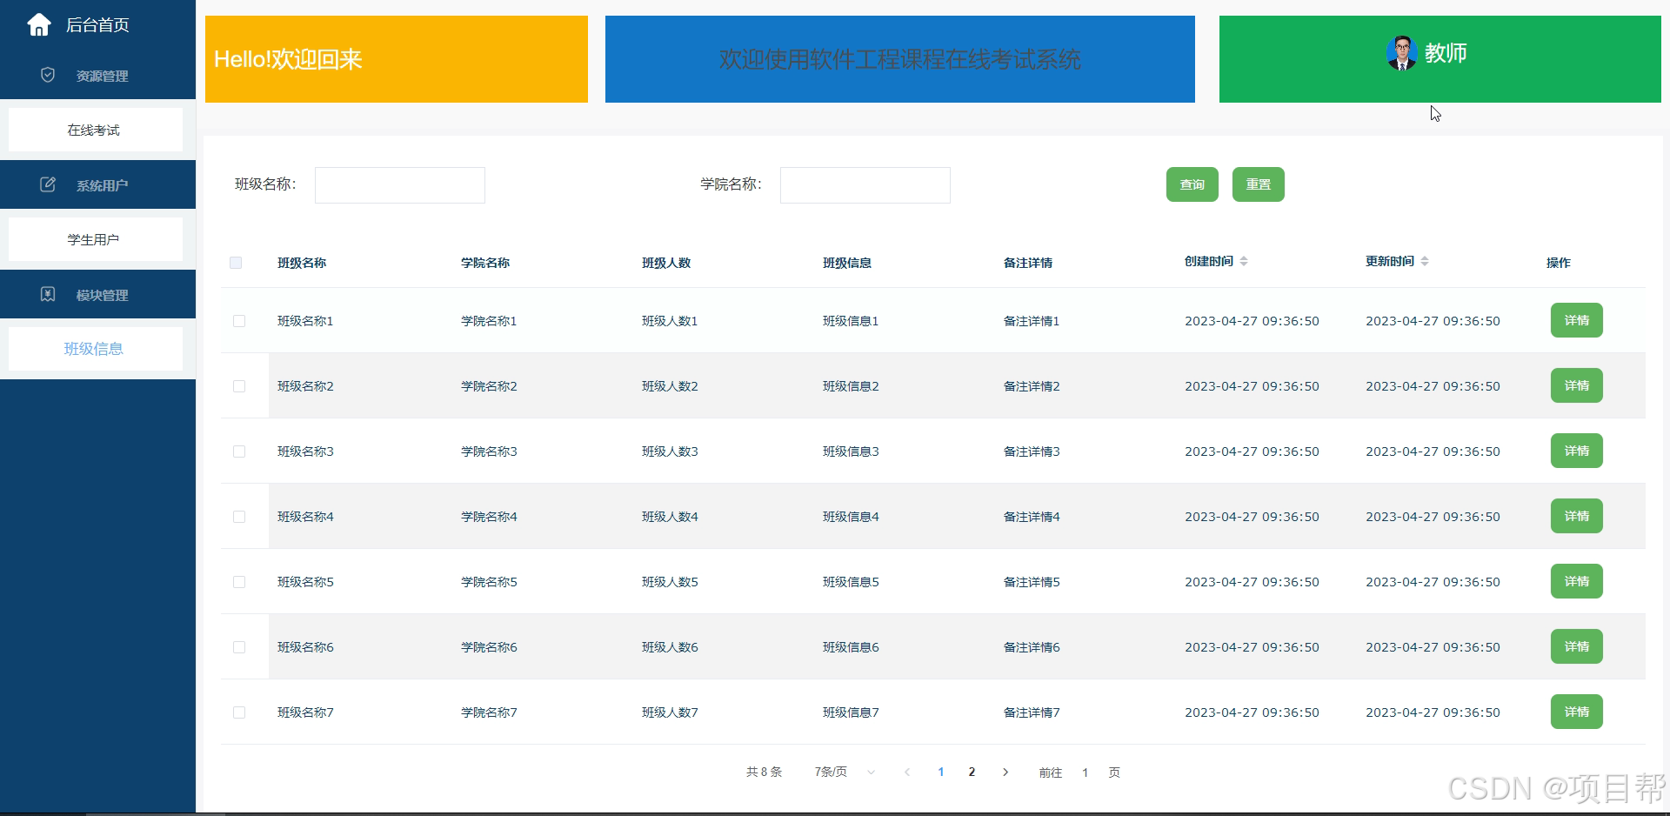Image resolution: width=1670 pixels, height=816 pixels.
Task: Click the 重置 reset button
Action: (1259, 184)
